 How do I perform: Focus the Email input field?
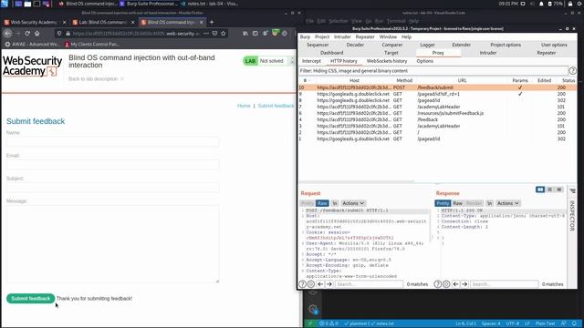click(113, 164)
